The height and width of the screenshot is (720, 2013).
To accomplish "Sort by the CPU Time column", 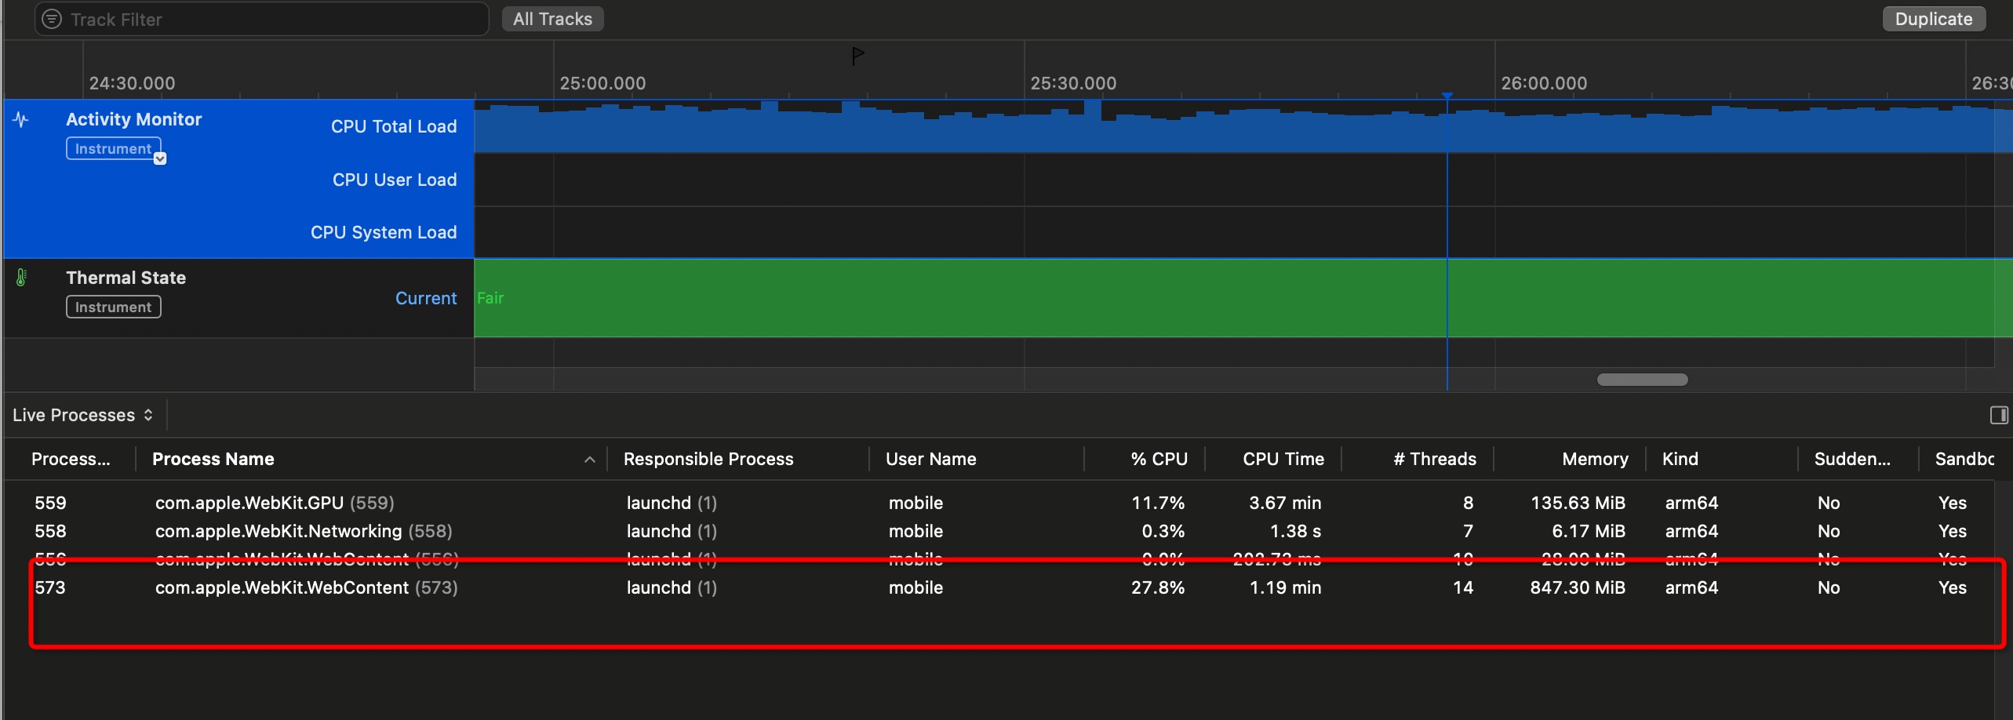I will tap(1283, 459).
